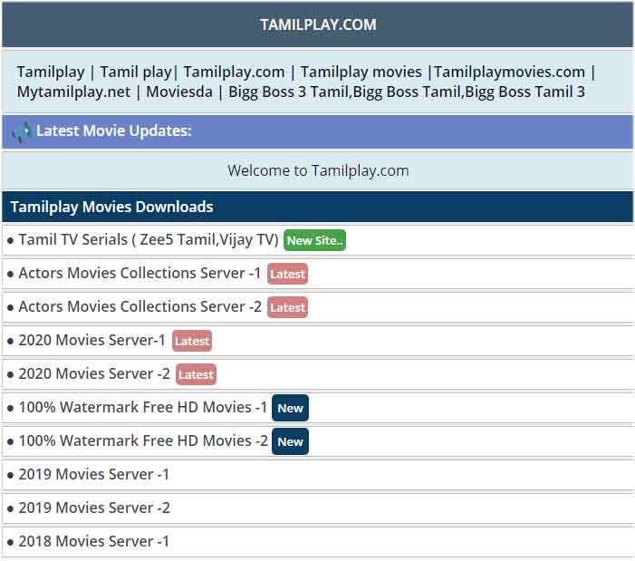
Task: Open 2020 Movies Server-1
Action: tap(91, 340)
